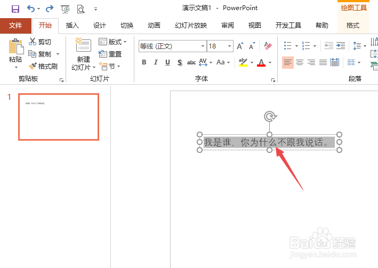
Task: Click inside the selected text 我是谁，你为什么不跟我说话。
Action: pyautogui.click(x=269, y=142)
